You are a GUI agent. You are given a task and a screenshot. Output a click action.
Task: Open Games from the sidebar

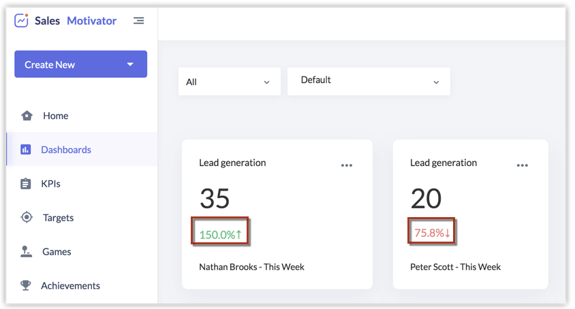point(57,252)
